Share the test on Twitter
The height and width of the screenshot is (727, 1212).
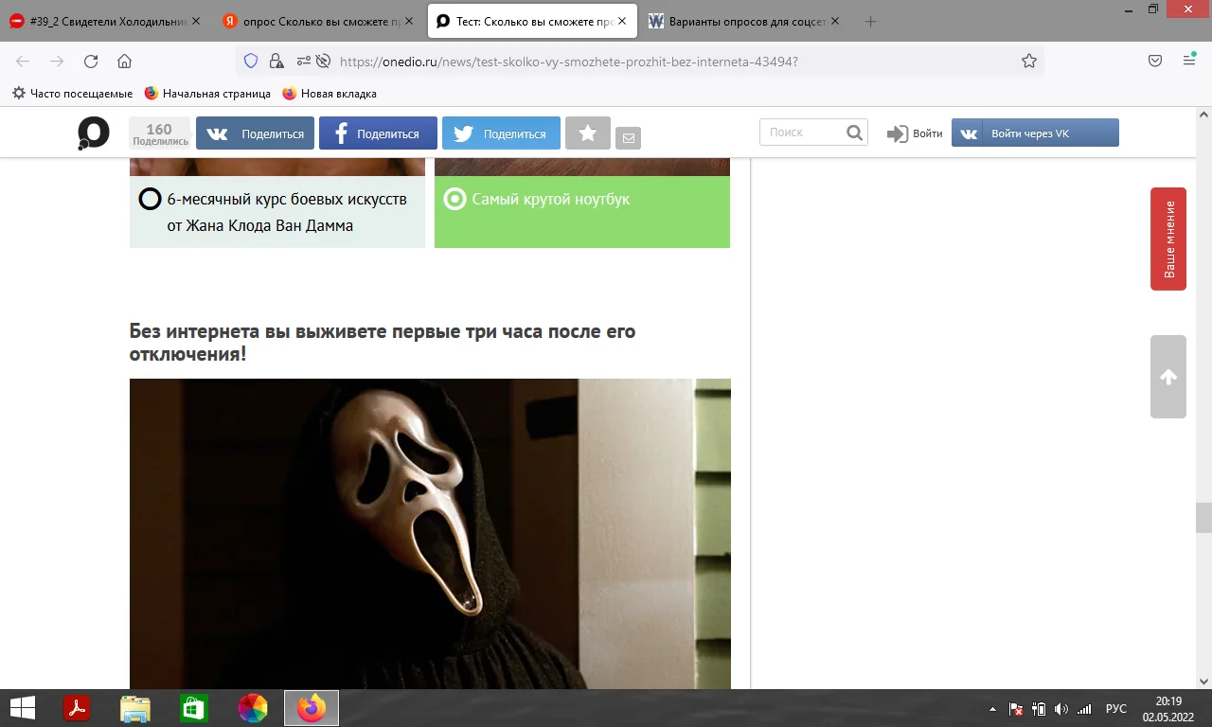tap(501, 133)
